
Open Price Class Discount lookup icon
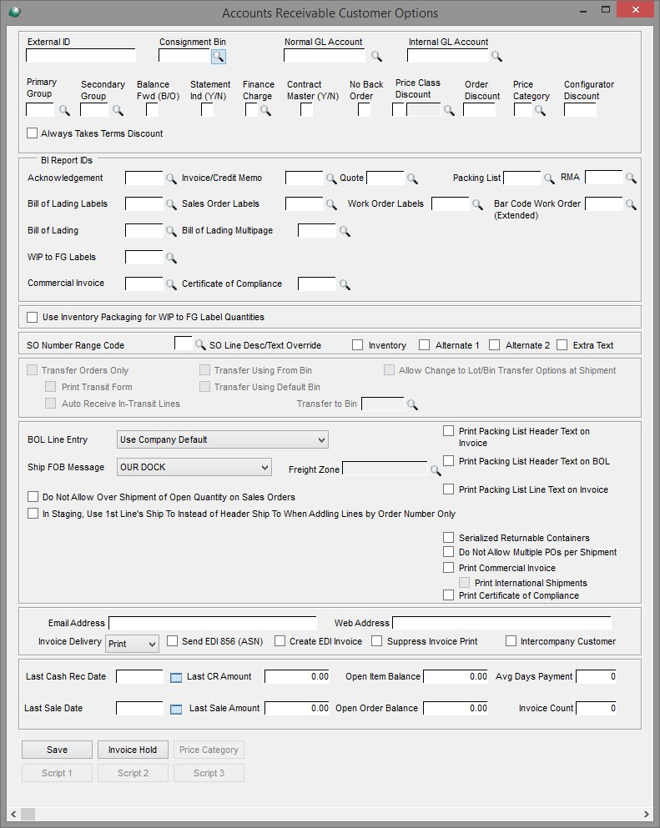tap(449, 110)
